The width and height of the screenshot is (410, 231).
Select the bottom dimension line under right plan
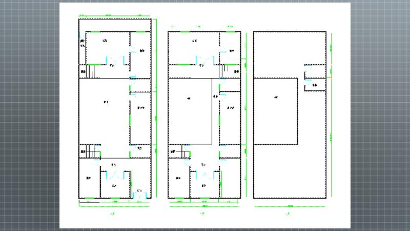(290, 206)
